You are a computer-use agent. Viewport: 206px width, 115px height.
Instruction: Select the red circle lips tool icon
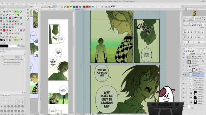pos(13,34)
